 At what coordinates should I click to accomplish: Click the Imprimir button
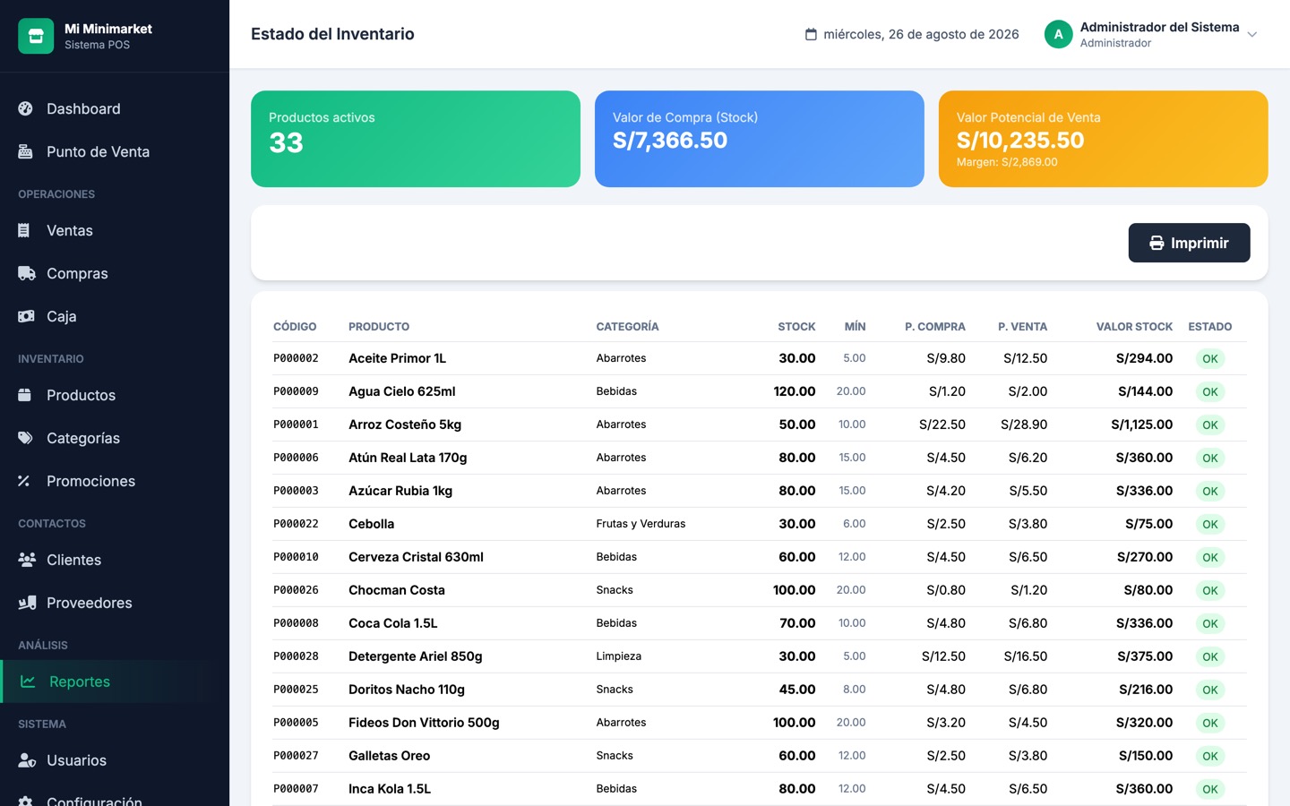(1189, 243)
